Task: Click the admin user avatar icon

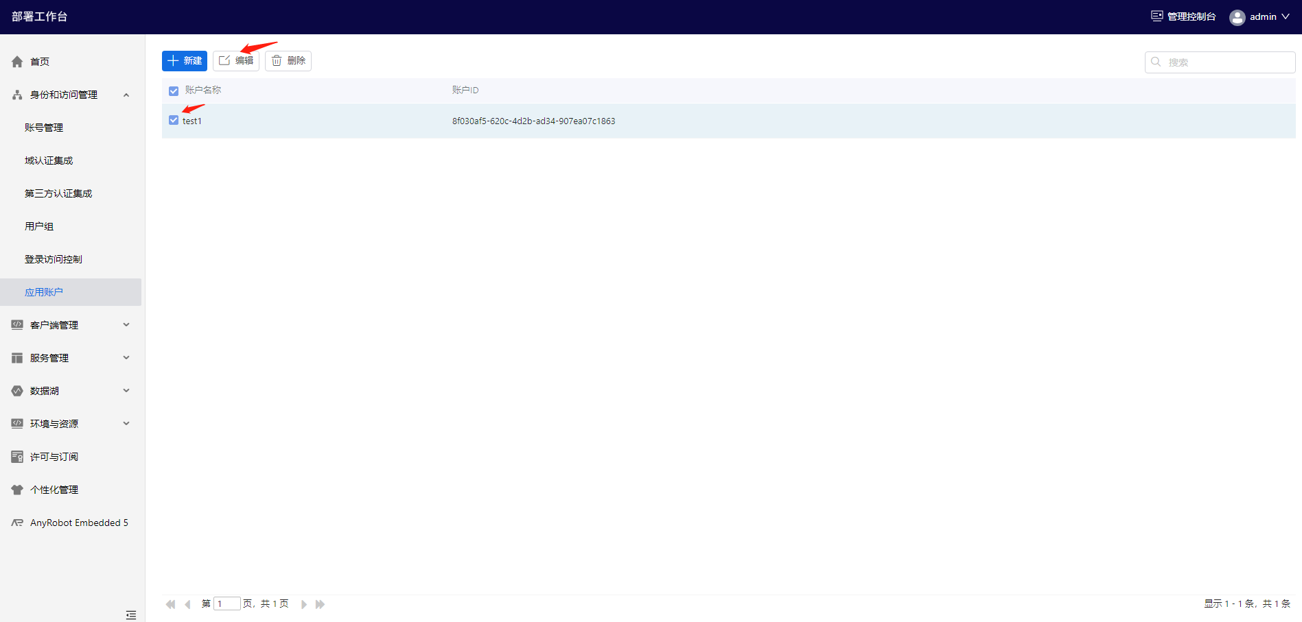Action: (1237, 17)
